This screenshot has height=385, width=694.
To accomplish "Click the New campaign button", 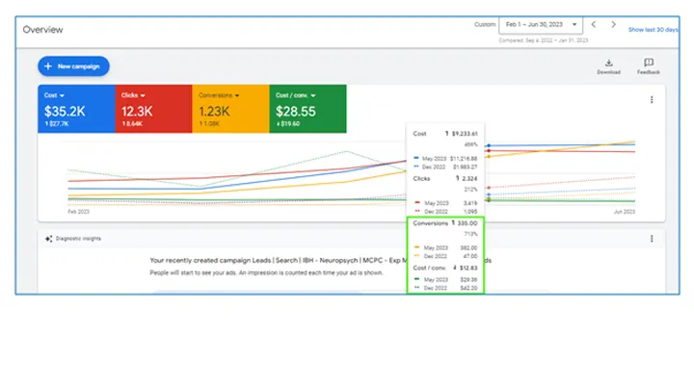I will (x=73, y=66).
